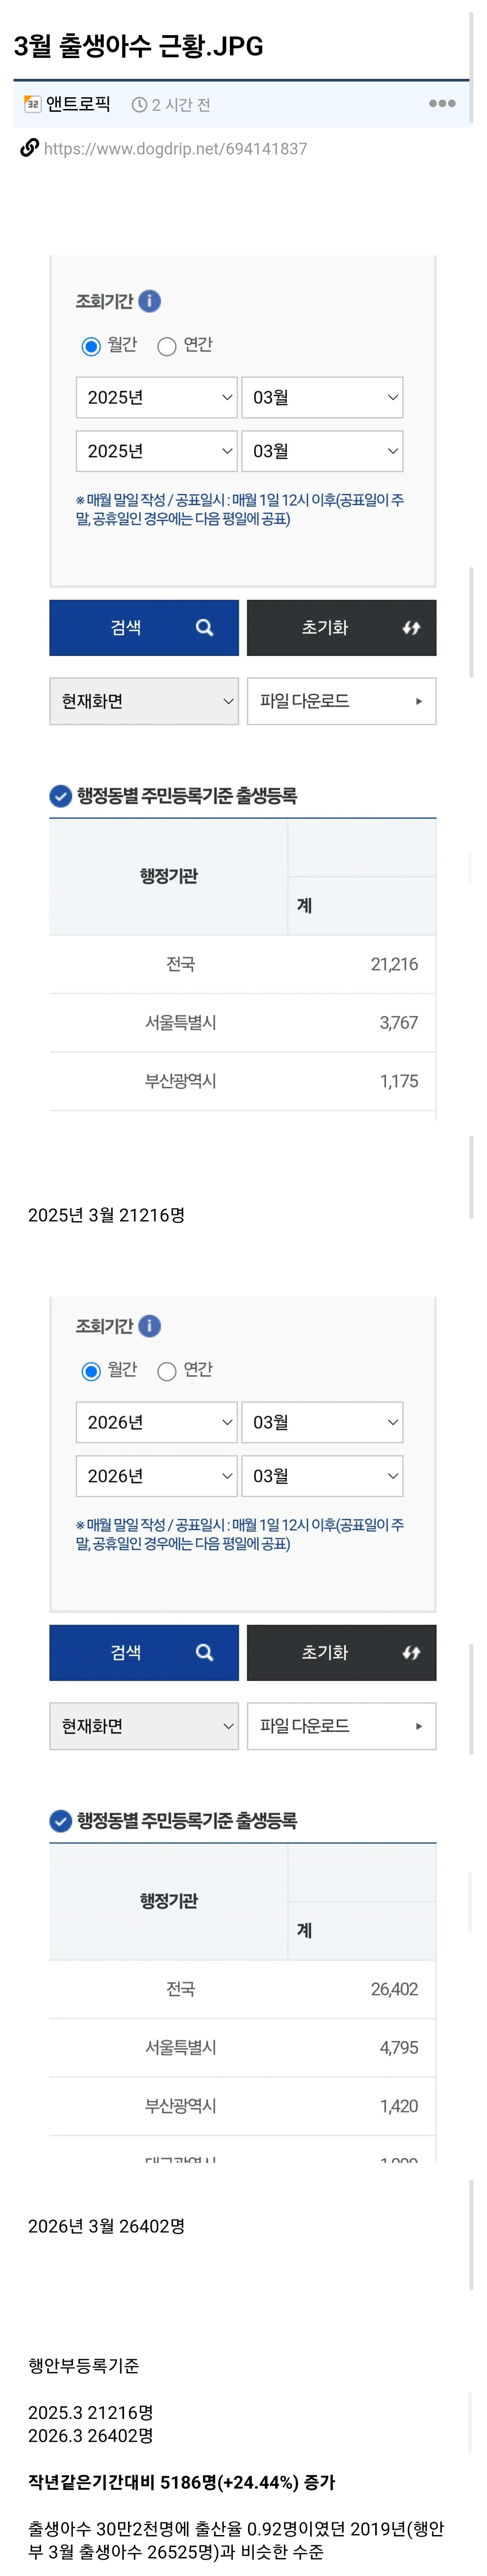Open the three-dot post options menu

point(442,104)
